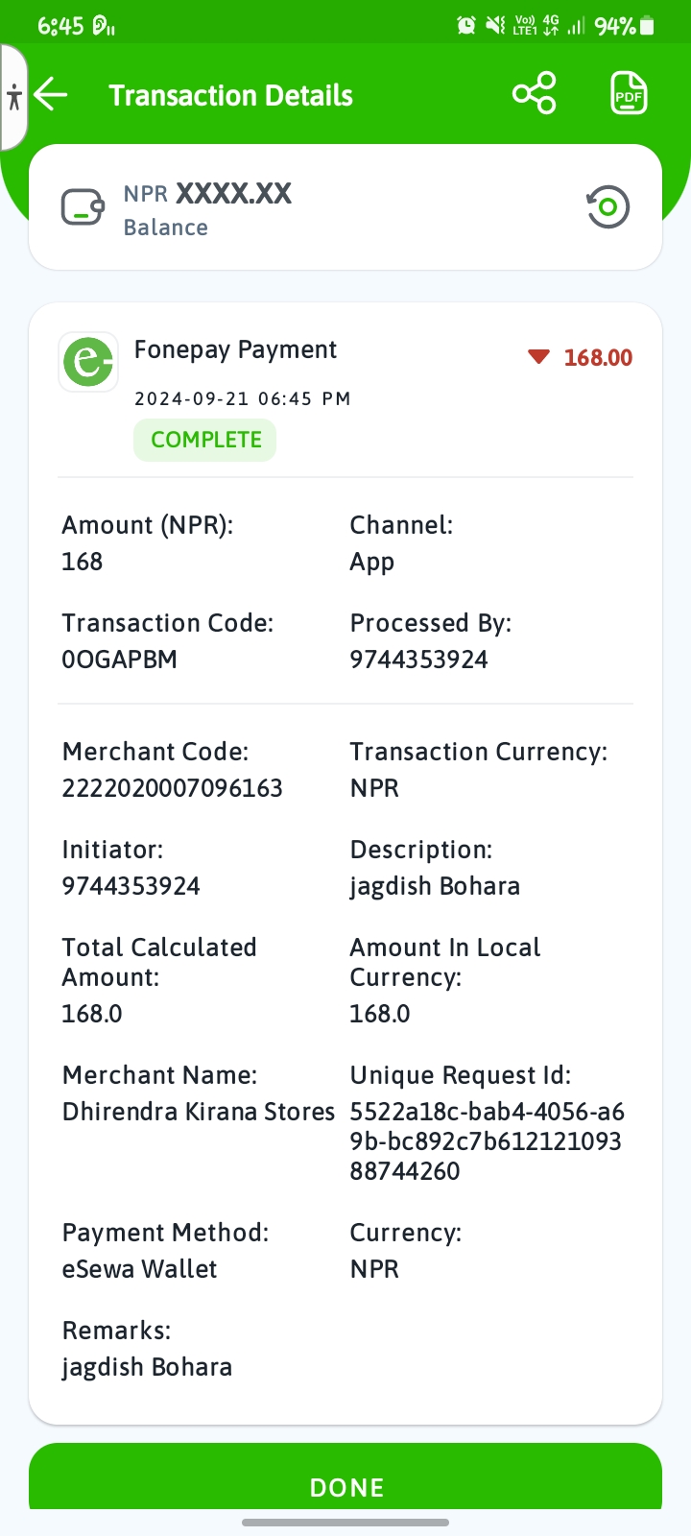Screen dimensions: 691x1536
Task: Tap the hidden NPR XXXX.XX balance
Action: 207,194
